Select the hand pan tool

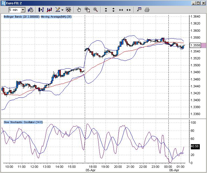click(79, 10)
